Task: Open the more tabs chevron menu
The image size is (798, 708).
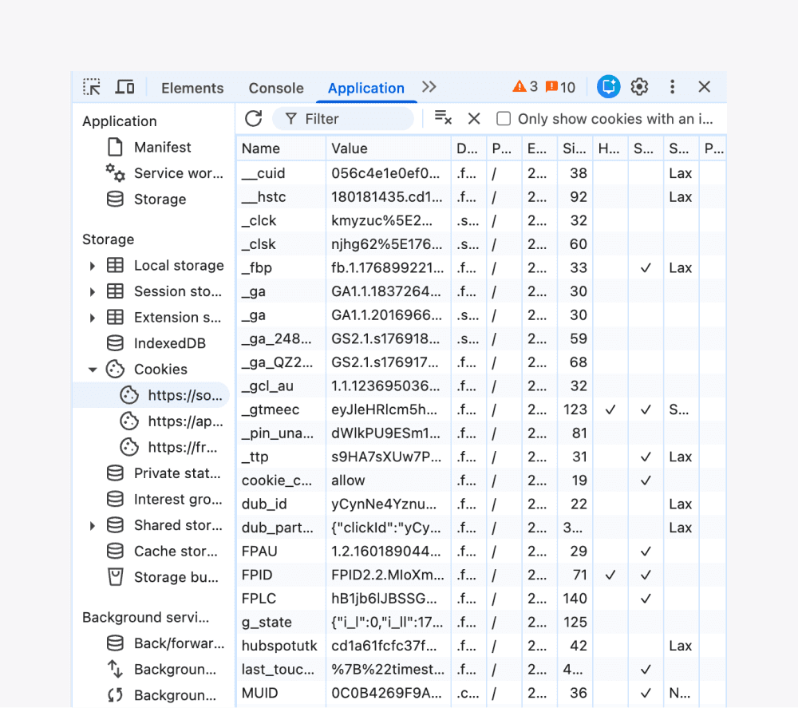Action: coord(429,86)
